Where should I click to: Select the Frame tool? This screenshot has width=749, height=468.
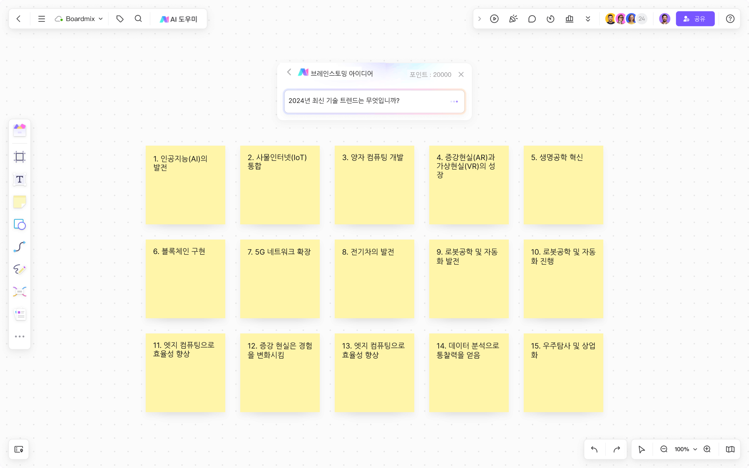pyautogui.click(x=19, y=156)
